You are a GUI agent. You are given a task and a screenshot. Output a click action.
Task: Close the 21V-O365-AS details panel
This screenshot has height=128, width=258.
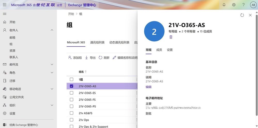pos(250,15)
